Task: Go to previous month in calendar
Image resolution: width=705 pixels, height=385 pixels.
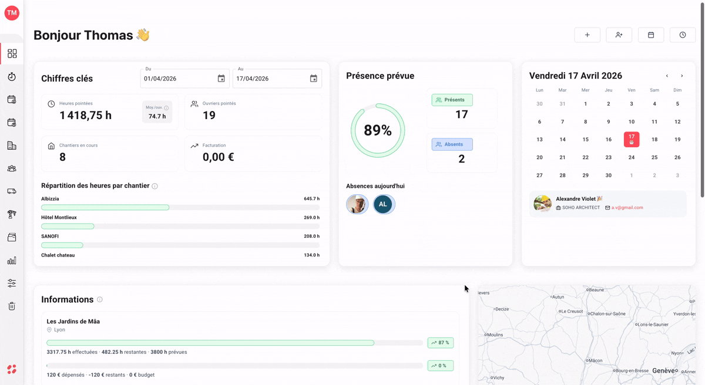Action: coord(667,76)
